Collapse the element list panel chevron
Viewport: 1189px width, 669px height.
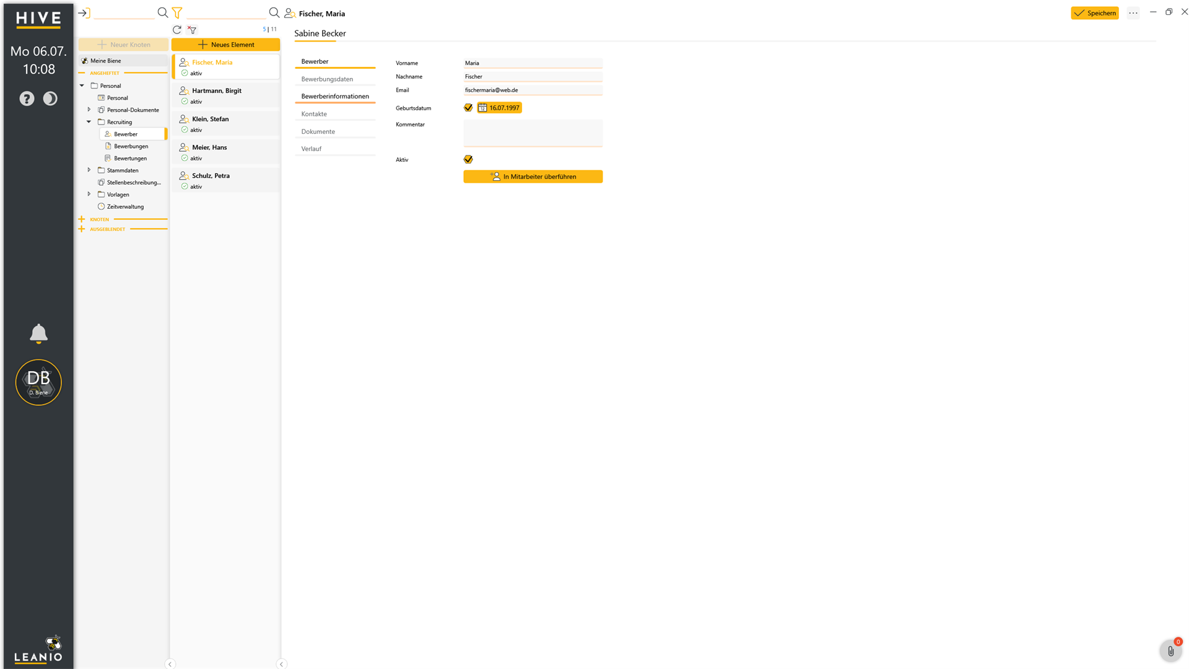(281, 664)
